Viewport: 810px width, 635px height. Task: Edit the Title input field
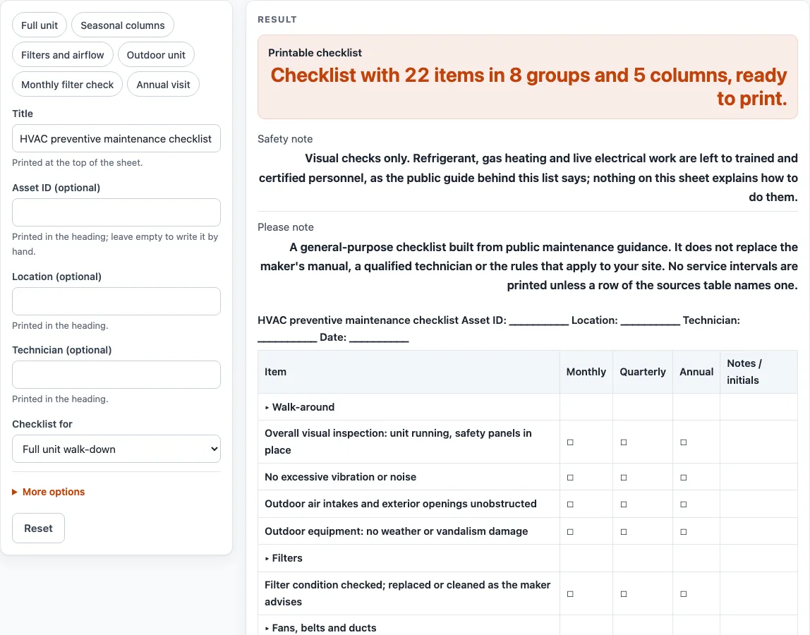coord(116,138)
